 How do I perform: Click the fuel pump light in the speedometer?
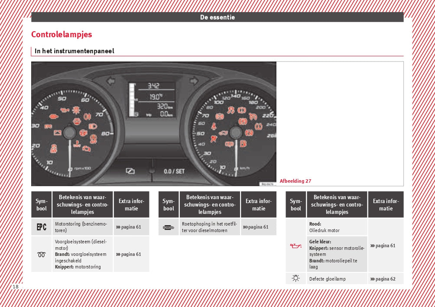pyautogui.click(x=243, y=143)
